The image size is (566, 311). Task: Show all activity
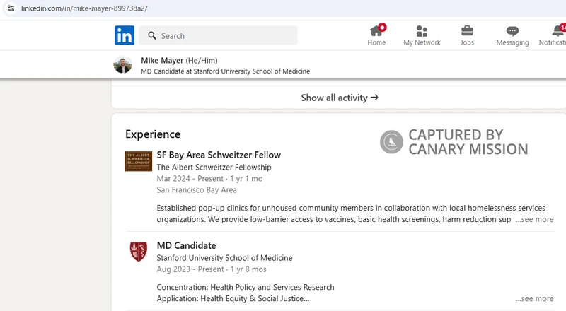pos(340,98)
